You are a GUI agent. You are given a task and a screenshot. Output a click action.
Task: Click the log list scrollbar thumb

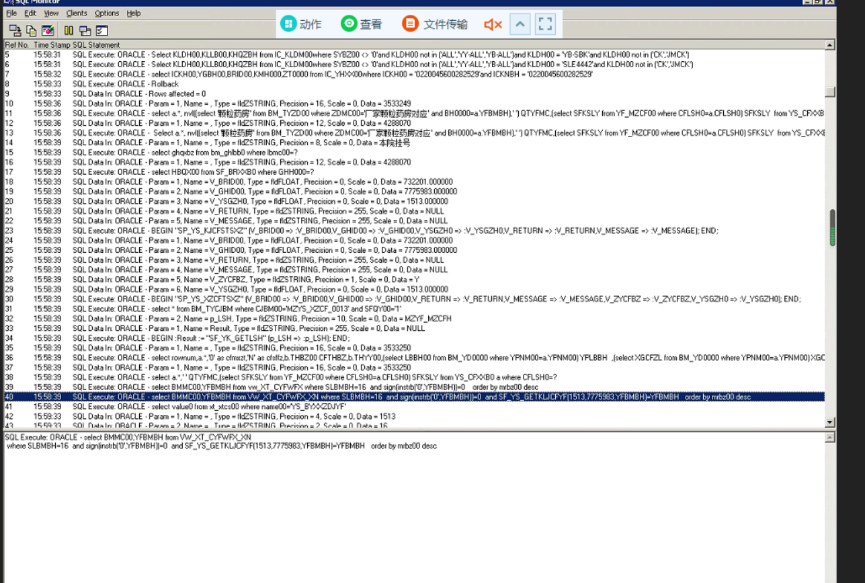pyautogui.click(x=830, y=92)
